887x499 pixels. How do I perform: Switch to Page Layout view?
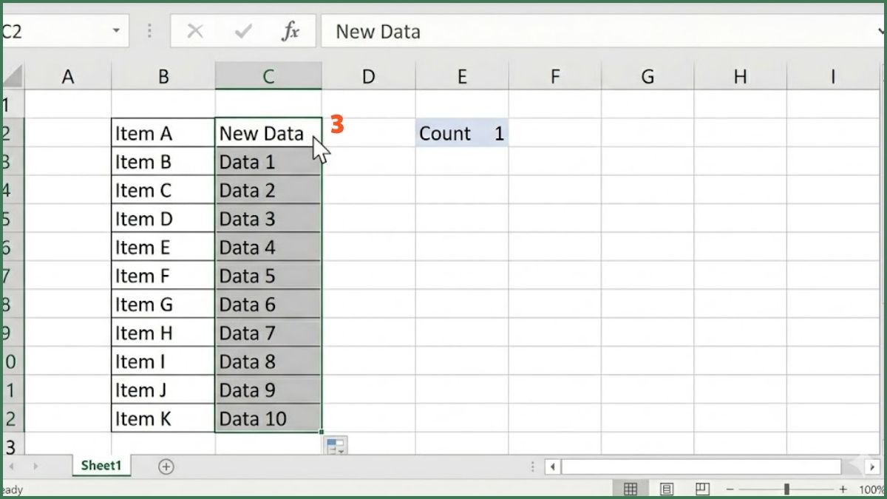pos(667,489)
